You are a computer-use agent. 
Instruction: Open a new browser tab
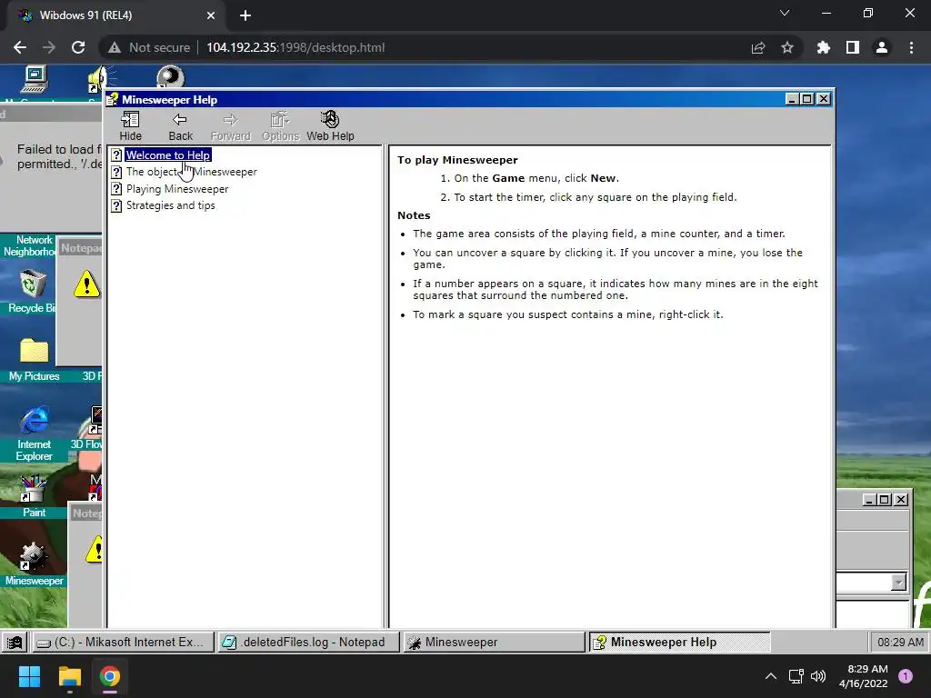click(245, 15)
